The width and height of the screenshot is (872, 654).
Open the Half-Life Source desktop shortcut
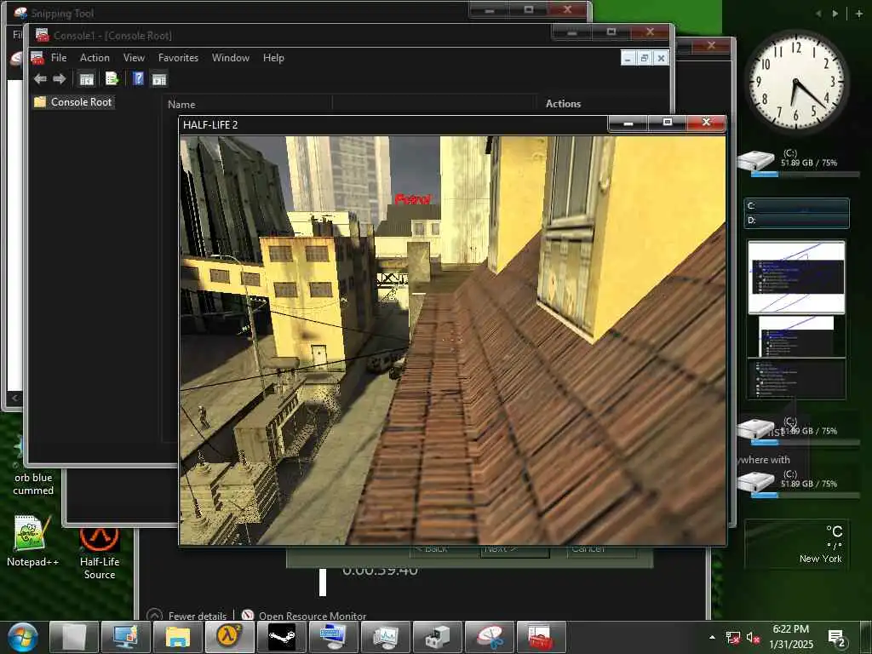(100, 554)
